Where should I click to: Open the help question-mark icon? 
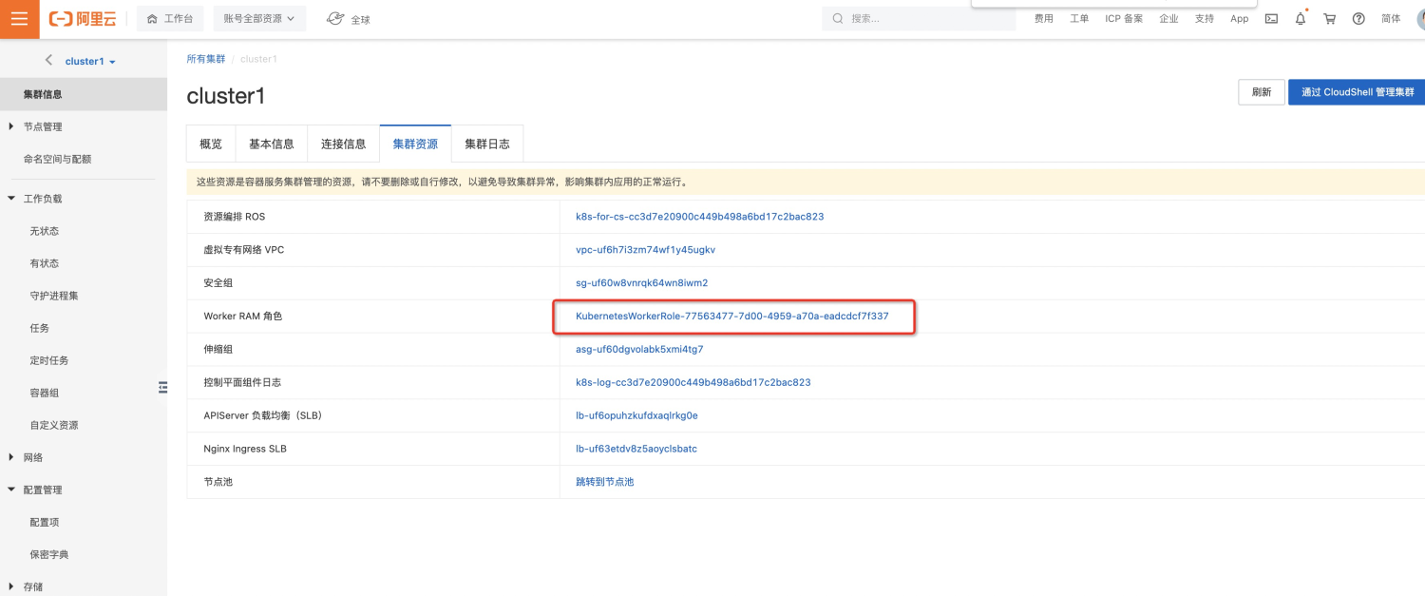[x=1358, y=19]
